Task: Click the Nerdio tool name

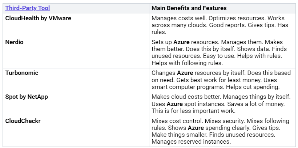Action: click(14, 42)
